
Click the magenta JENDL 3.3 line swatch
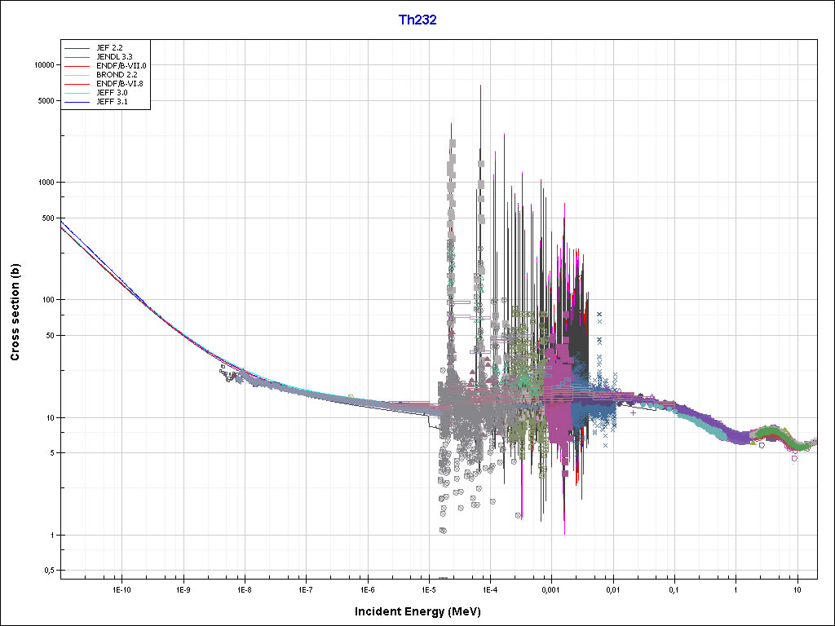pos(78,56)
